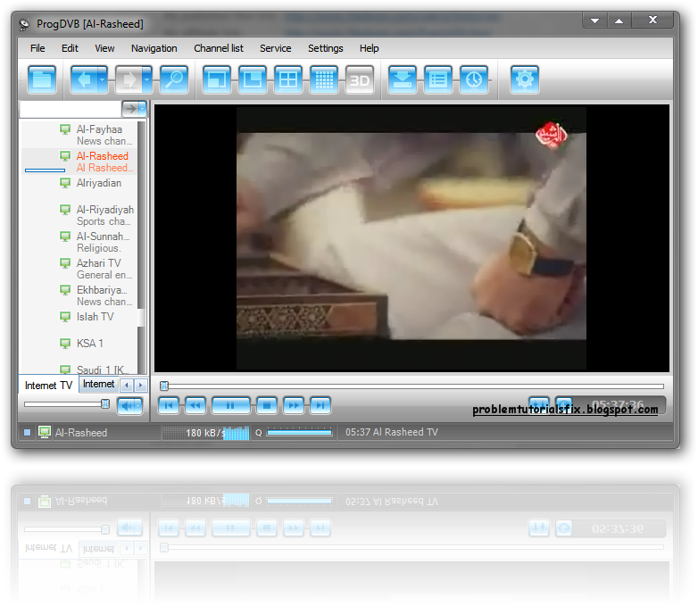Click the TV icon in the status bar
This screenshot has height=606, width=698.
44,432
